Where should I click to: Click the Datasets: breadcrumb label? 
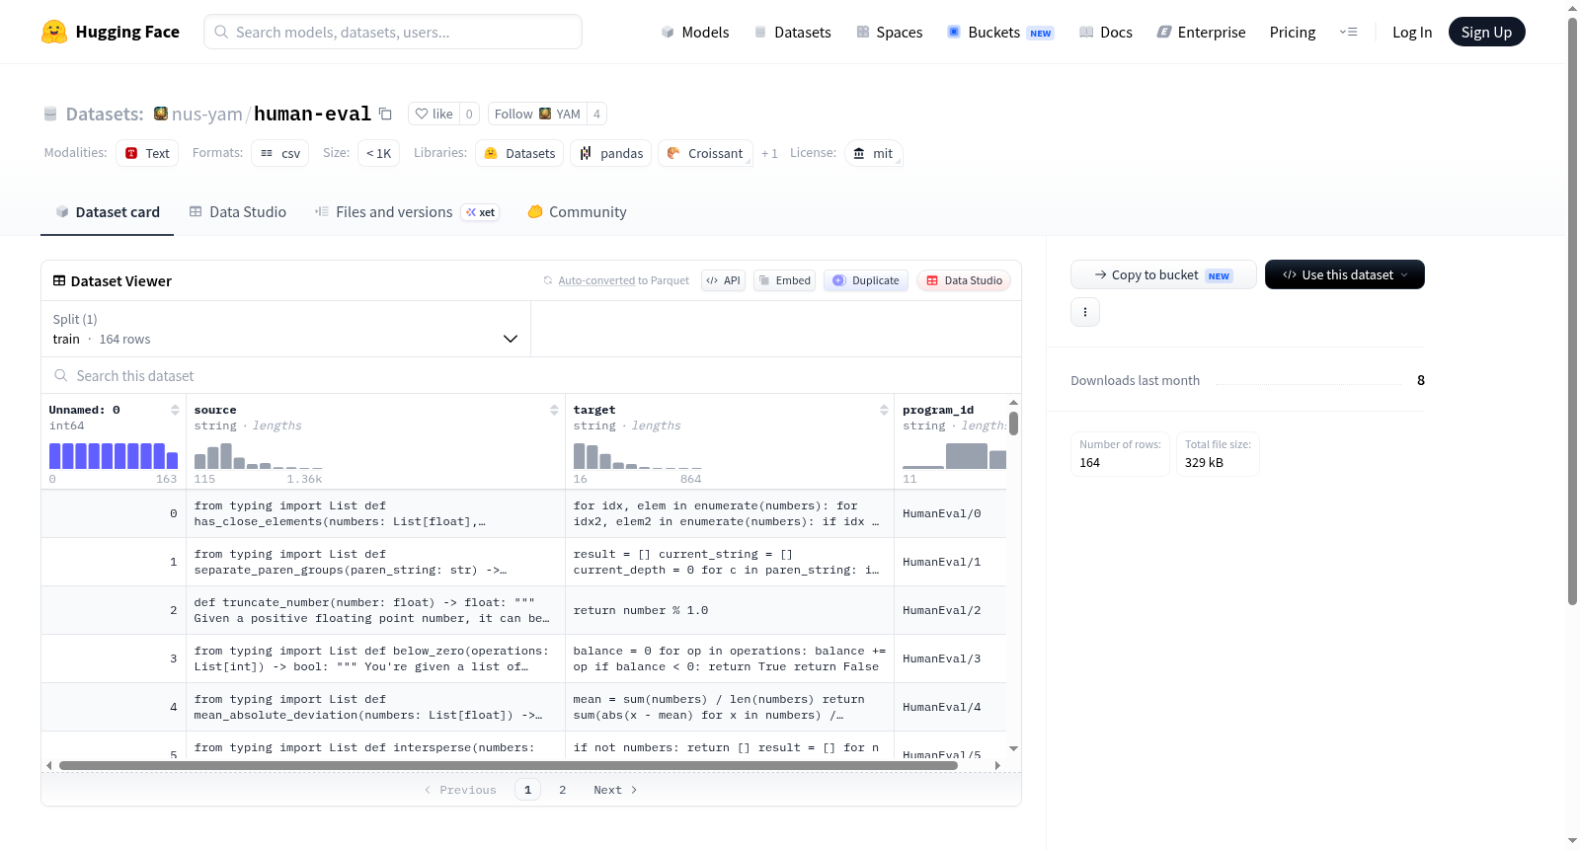click(x=105, y=114)
